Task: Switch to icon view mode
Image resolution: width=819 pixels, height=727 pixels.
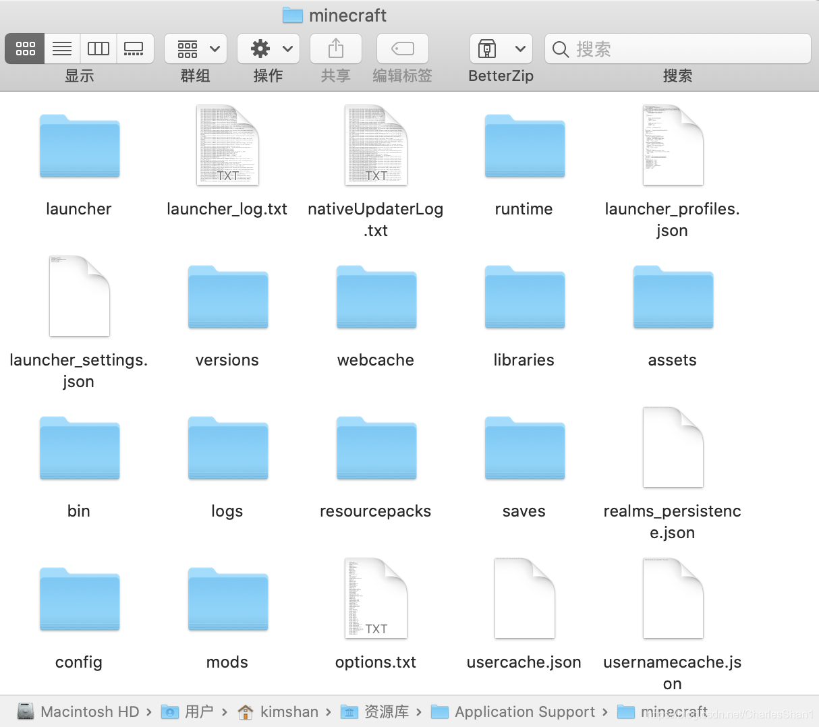Action: coord(25,49)
